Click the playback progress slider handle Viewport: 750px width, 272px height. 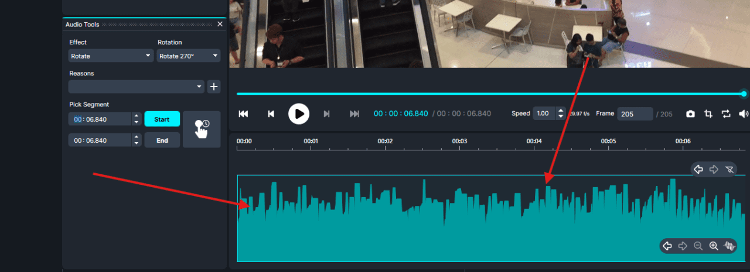744,94
